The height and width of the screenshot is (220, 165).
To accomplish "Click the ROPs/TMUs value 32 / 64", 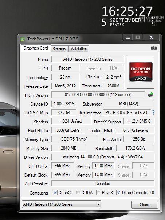I will click(x=64, y=113).
